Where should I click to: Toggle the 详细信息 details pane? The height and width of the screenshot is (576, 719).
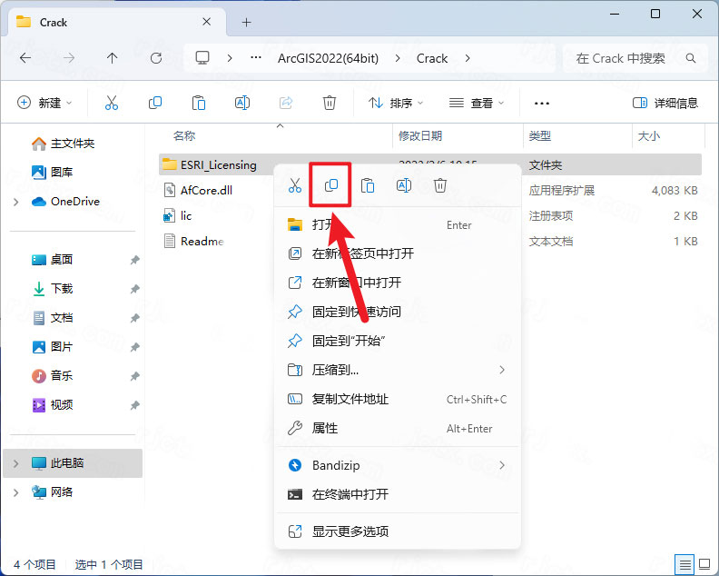[x=665, y=103]
